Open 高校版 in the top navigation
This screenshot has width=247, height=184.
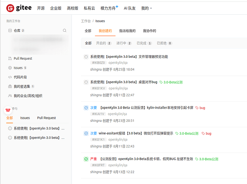click(73, 8)
